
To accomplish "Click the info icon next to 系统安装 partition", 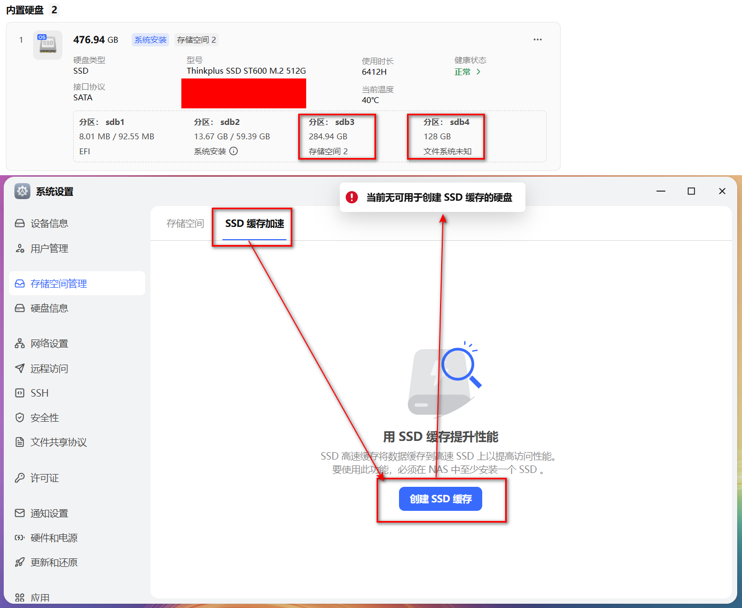I will coord(234,151).
